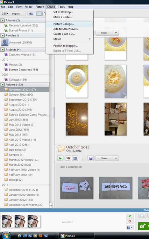Open the Captured Videos project
Screen dimensions: 149x239
pos(22,54)
